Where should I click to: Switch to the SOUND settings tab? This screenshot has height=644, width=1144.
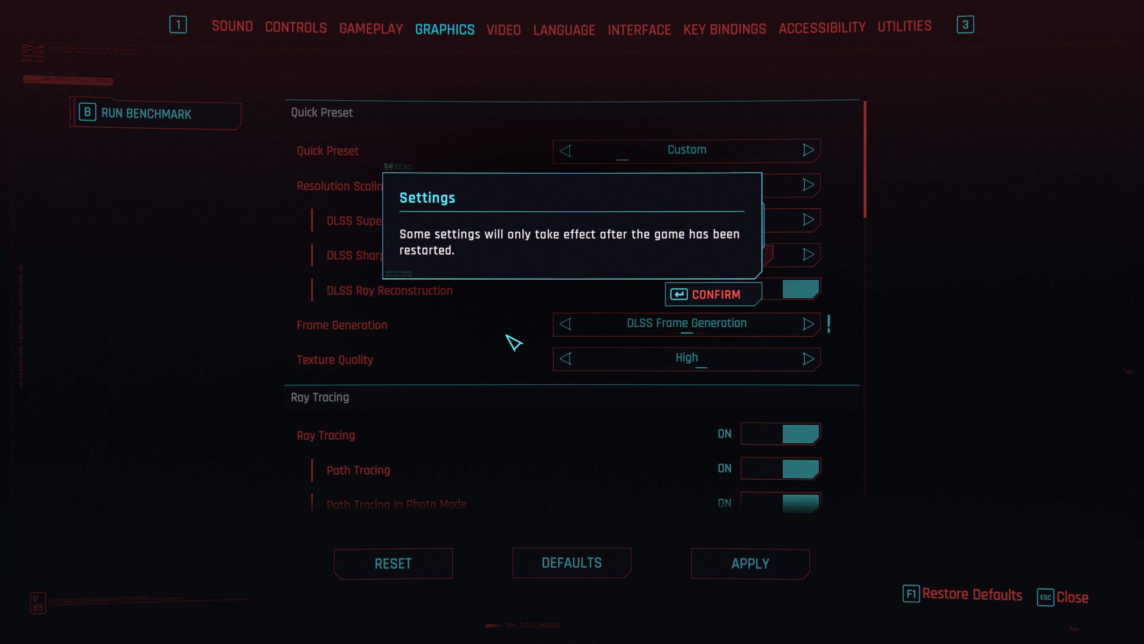(232, 27)
